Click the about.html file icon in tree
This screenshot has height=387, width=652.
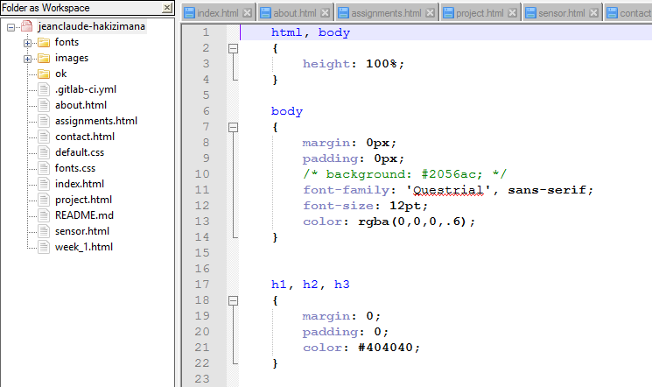pos(44,105)
